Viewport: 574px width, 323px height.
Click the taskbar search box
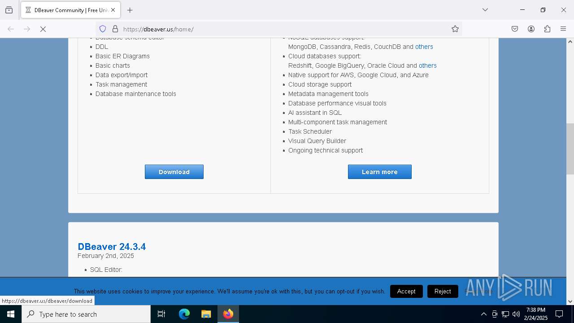pyautogui.click(x=86, y=314)
